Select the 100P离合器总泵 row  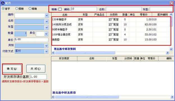[x=111, y=34]
